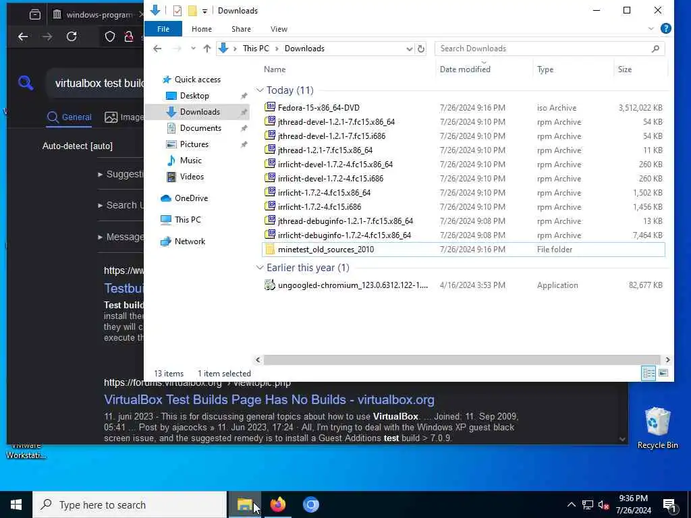Viewport: 691px width, 518px height.
Task: Expand the ribbon with the chevron
Action: tap(651, 28)
